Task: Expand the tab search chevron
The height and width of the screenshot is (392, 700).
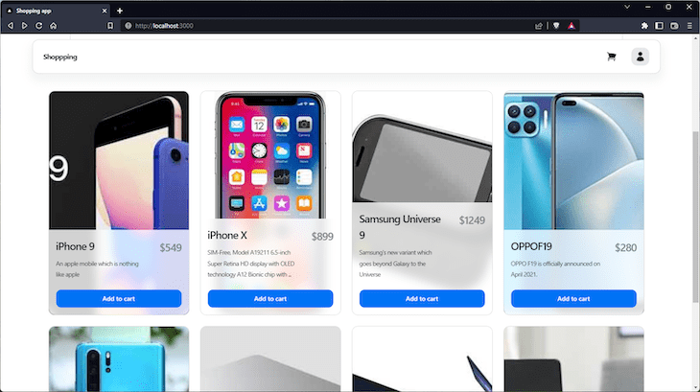Action: (x=627, y=7)
